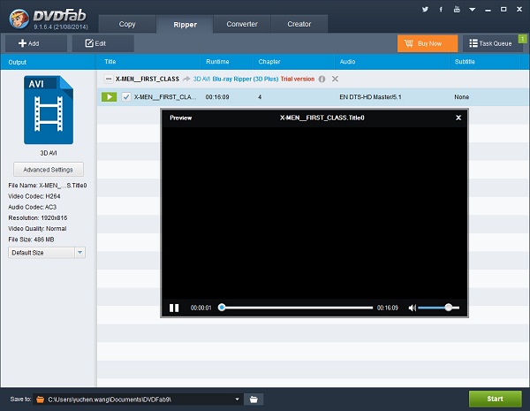The image size is (530, 411).
Task: Open the Twitter icon in title bar
Action: [x=425, y=10]
